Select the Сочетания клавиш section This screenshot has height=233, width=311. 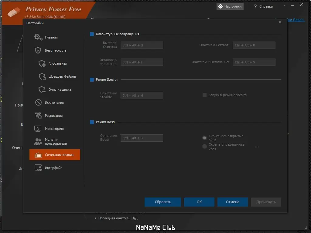coord(55,155)
